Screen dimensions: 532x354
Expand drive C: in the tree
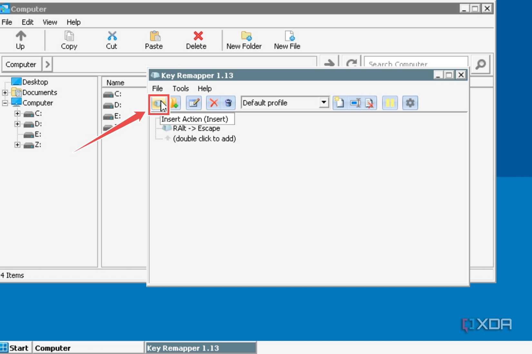[17, 114]
